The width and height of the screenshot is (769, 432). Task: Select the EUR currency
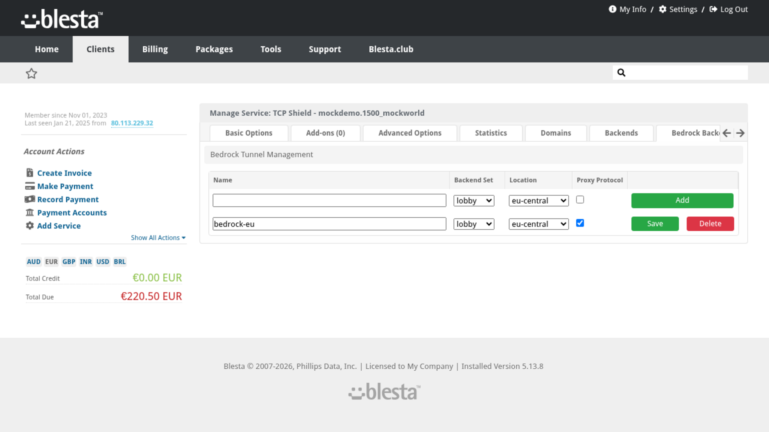point(51,262)
